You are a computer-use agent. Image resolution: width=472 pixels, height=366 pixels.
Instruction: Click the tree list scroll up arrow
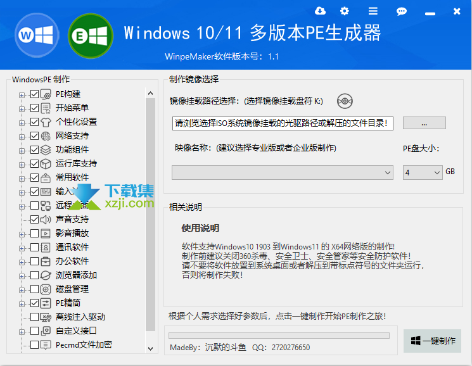(x=151, y=93)
